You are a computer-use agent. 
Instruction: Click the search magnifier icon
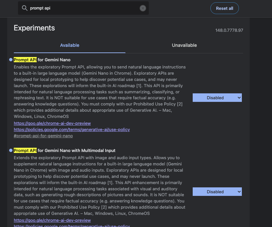point(25,8)
